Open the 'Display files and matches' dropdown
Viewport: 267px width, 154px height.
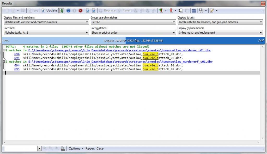[46, 22]
